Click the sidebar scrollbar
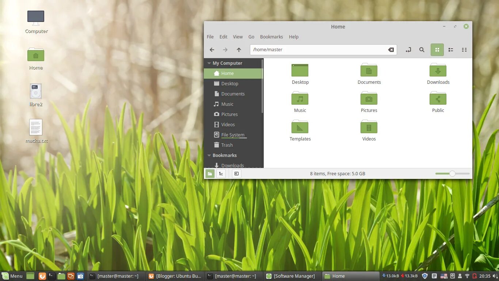Screen dimensions: 499x281 tap(263, 86)
